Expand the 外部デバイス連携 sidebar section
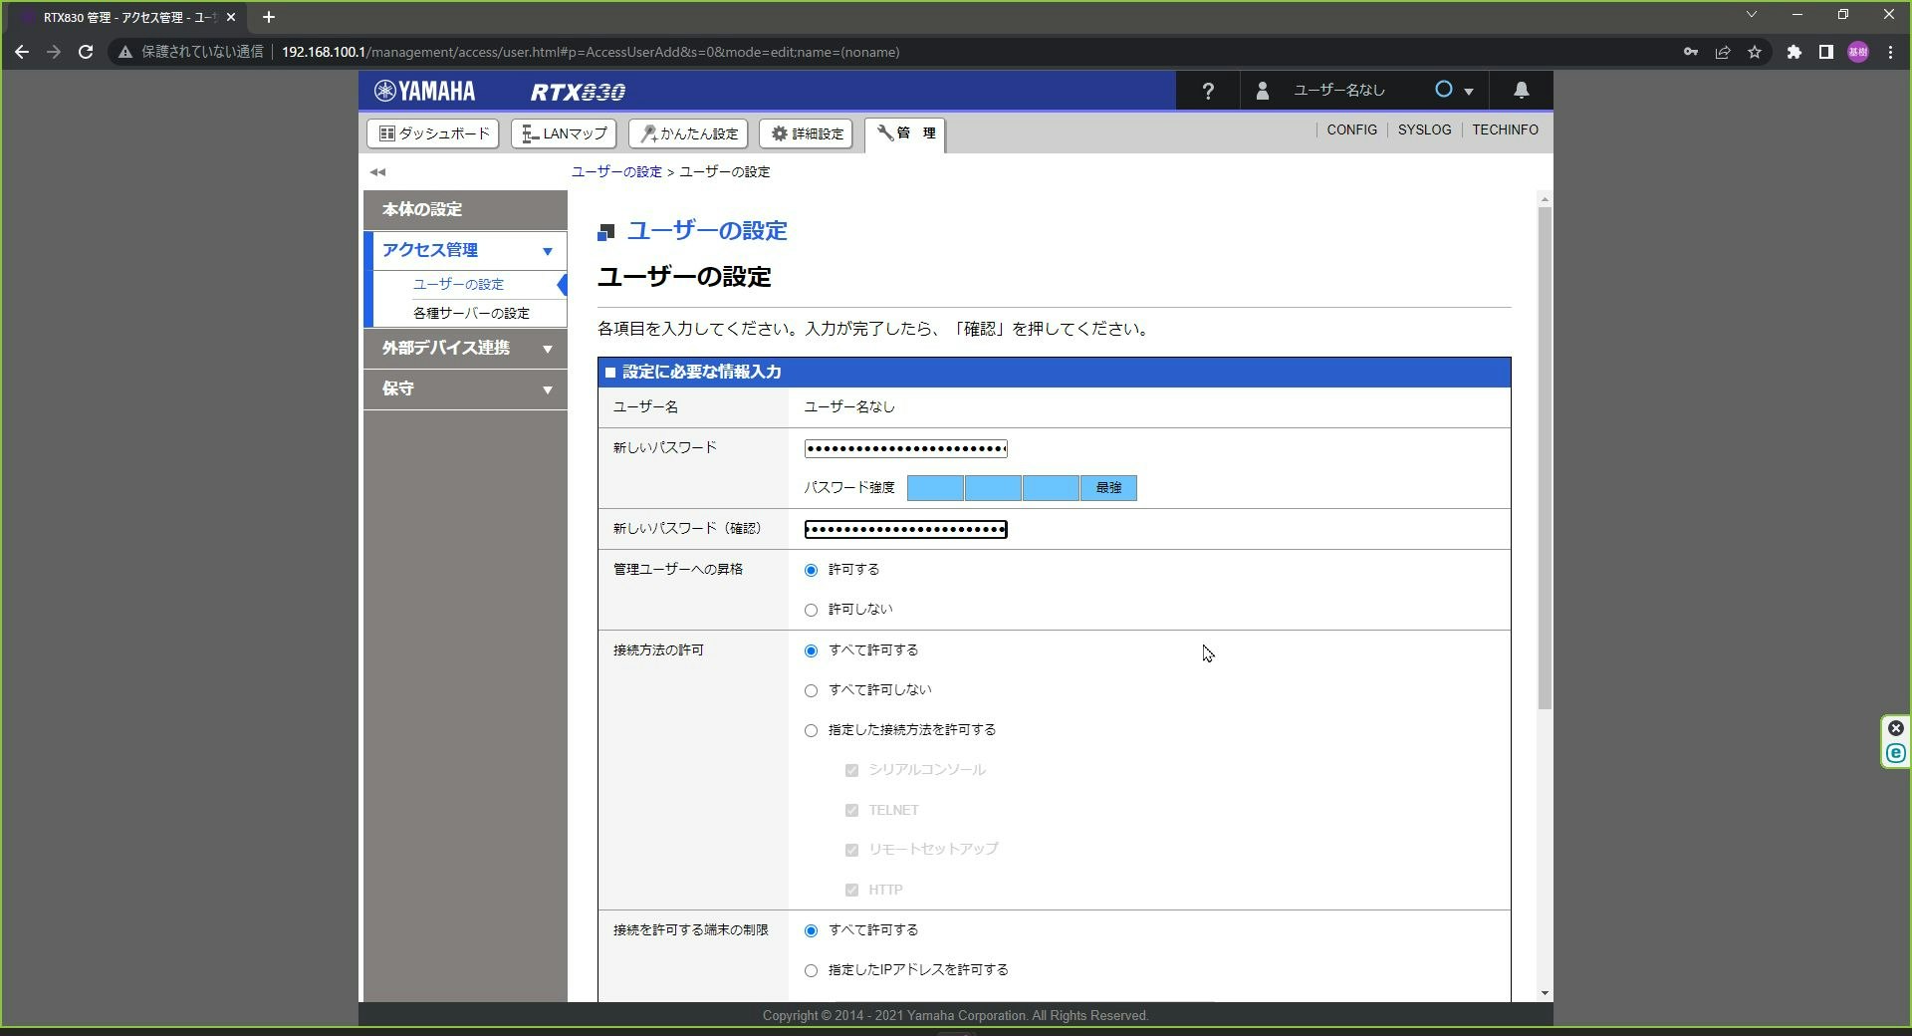 click(x=465, y=349)
